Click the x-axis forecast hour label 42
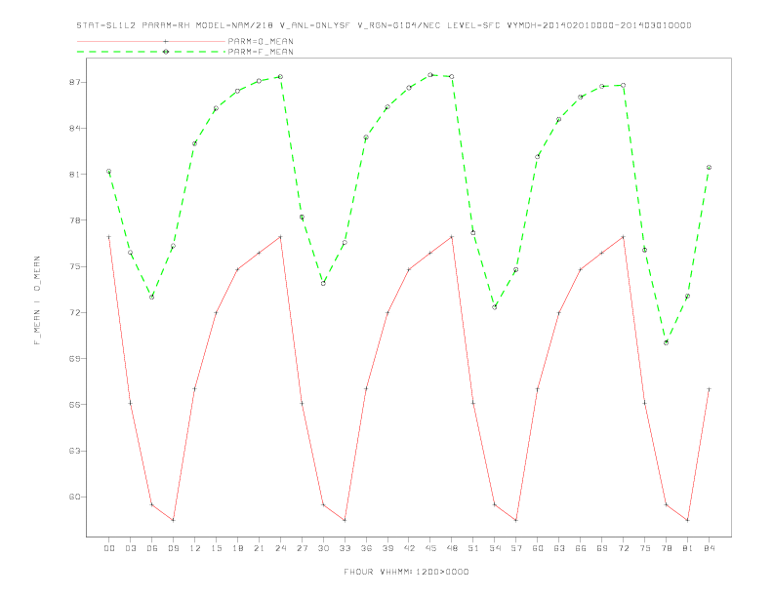The width and height of the screenshot is (773, 597). (409, 548)
